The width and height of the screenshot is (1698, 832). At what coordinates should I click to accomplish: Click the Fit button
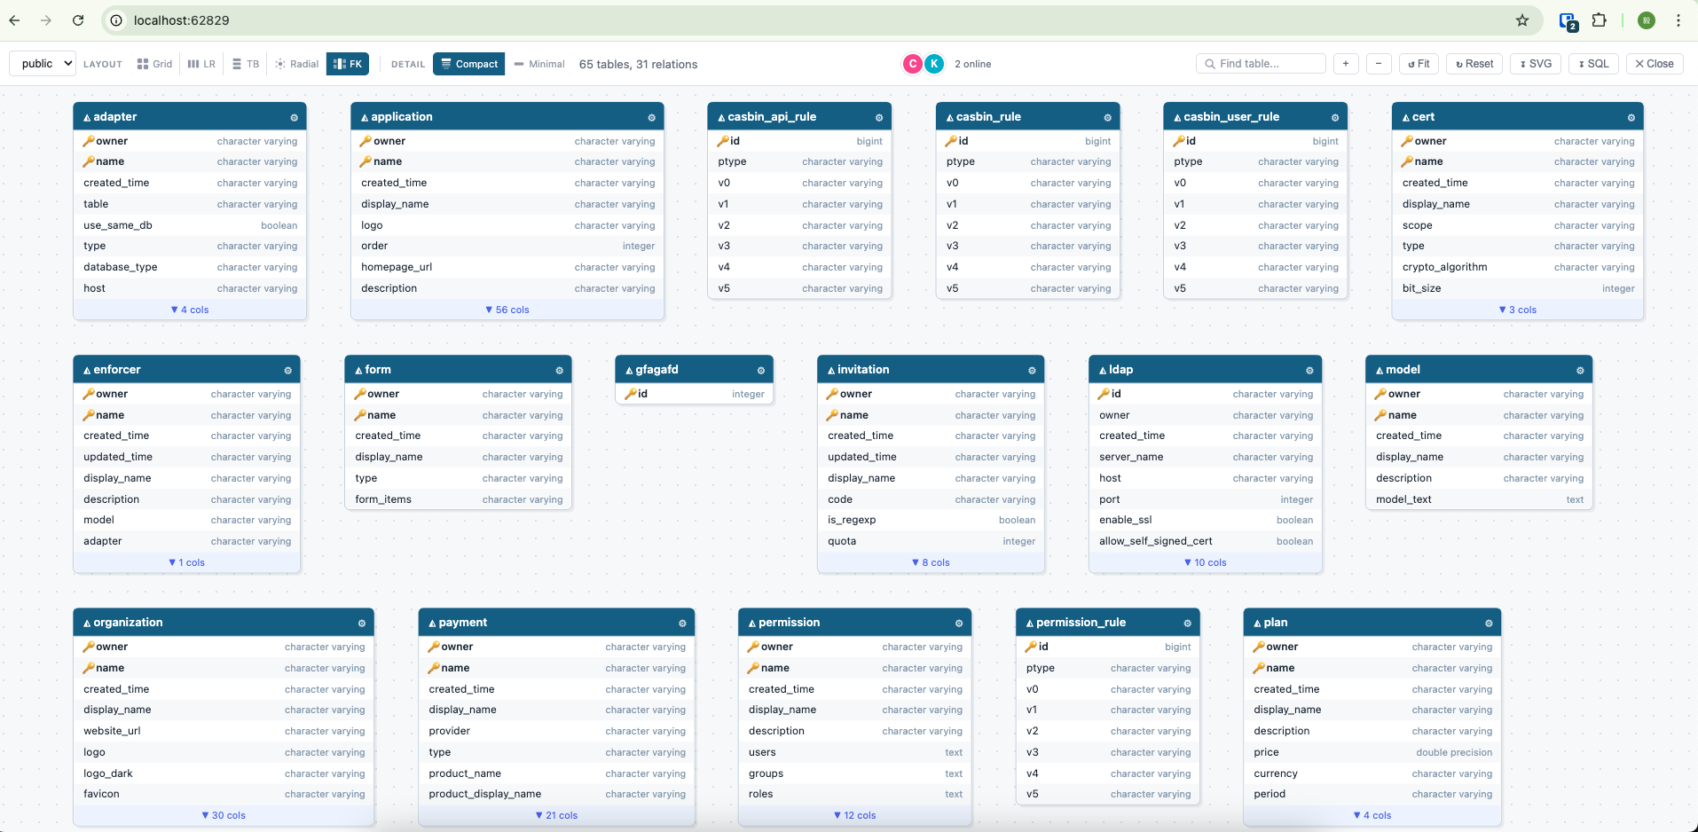click(x=1419, y=64)
